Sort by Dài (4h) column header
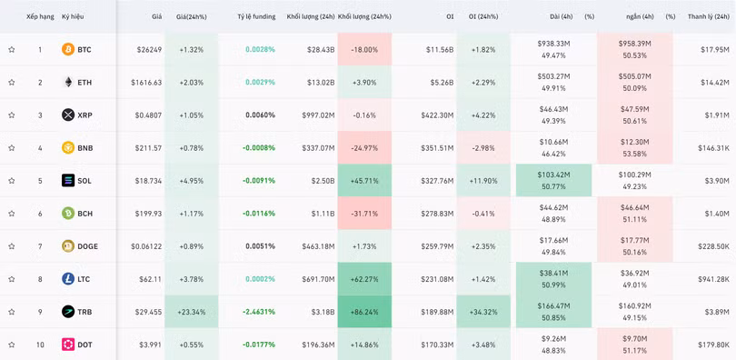Image resolution: width=736 pixels, height=360 pixels. 561,16
